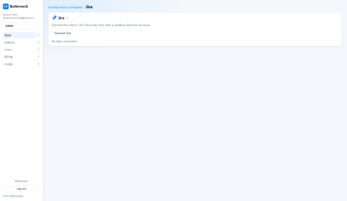Navigate to Billing

tap(19, 57)
